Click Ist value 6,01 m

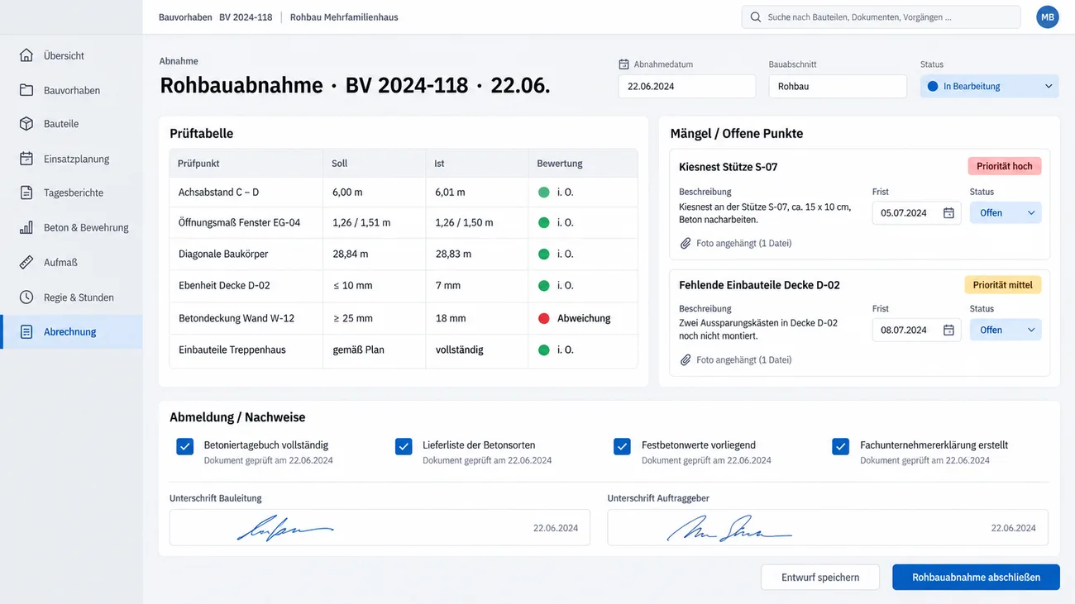(x=451, y=192)
